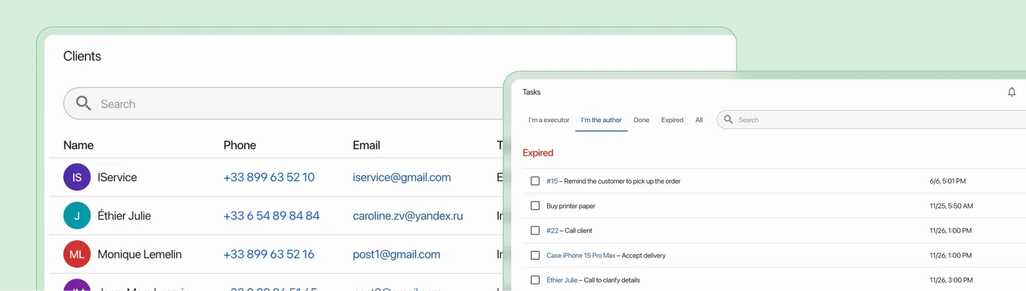Click the notification bell icon

(x=1012, y=92)
